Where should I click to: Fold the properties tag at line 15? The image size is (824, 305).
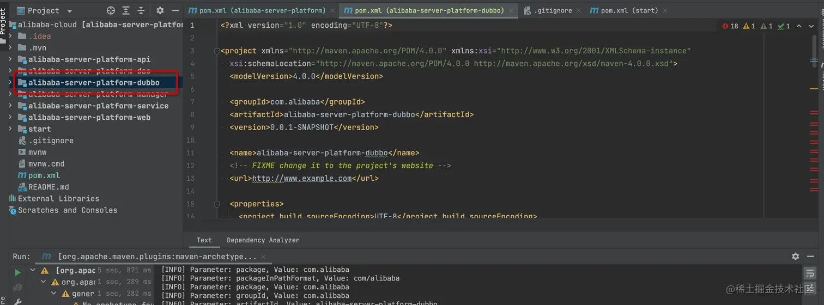(216, 204)
